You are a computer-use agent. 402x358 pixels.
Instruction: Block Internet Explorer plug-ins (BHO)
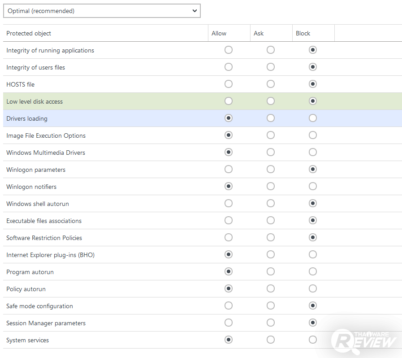313,254
